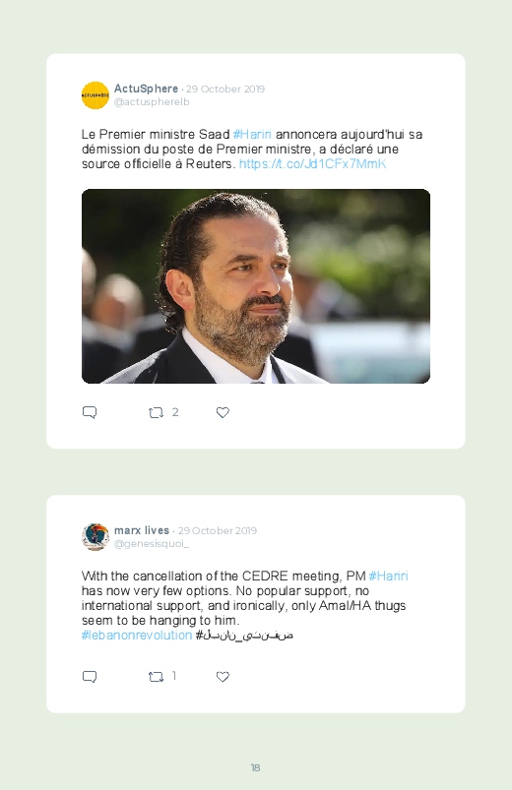Reply to the marx lives tweet
This screenshot has height=790, width=512.
coord(90,677)
